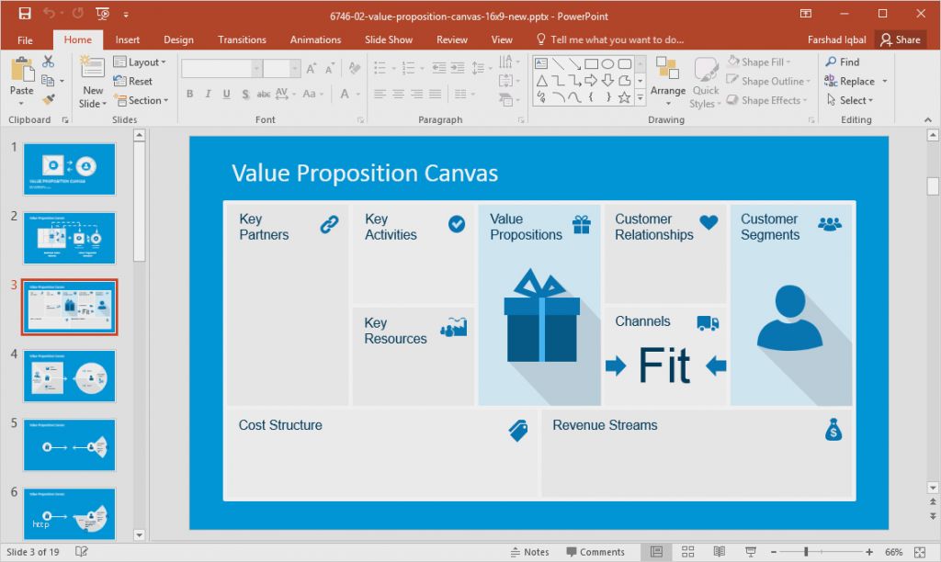Open the Layout dropdown
The width and height of the screenshot is (941, 562).
click(x=141, y=62)
